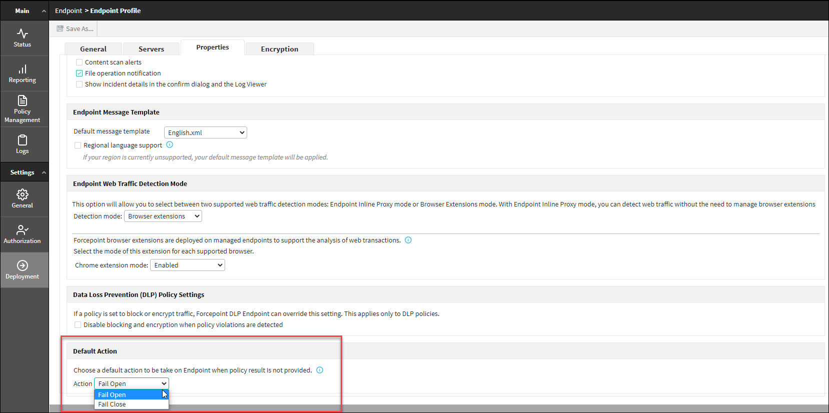Viewport: 829px width, 413px height.
Task: Switch to the Encryption tab
Action: (x=279, y=49)
